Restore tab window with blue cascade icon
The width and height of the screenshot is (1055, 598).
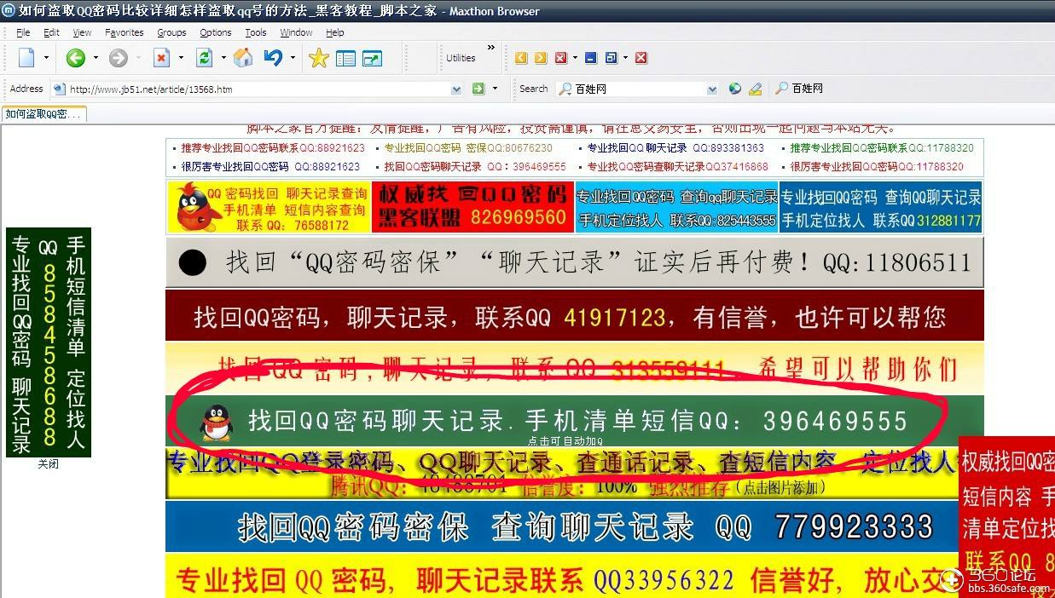(x=611, y=58)
